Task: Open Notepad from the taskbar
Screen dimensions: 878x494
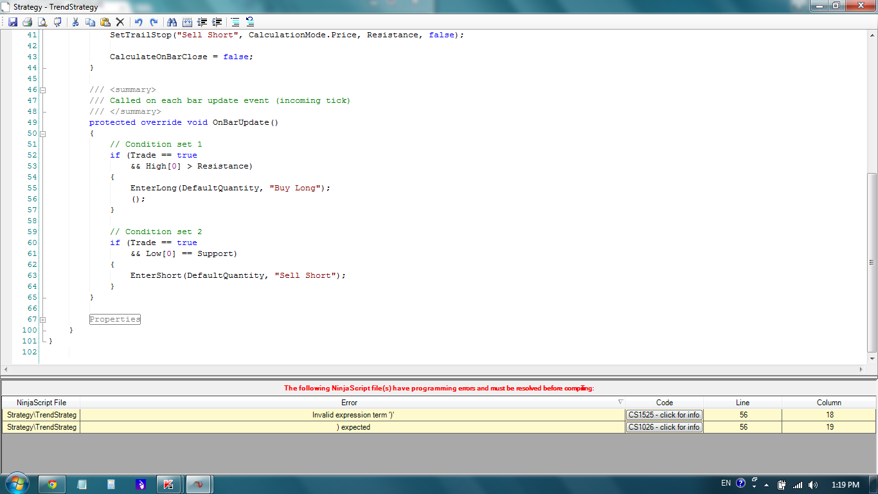Action: [82, 484]
